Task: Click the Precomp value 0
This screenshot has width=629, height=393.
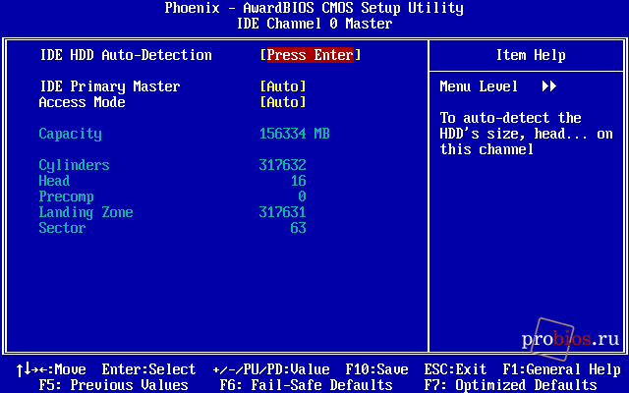Action: click(x=302, y=196)
